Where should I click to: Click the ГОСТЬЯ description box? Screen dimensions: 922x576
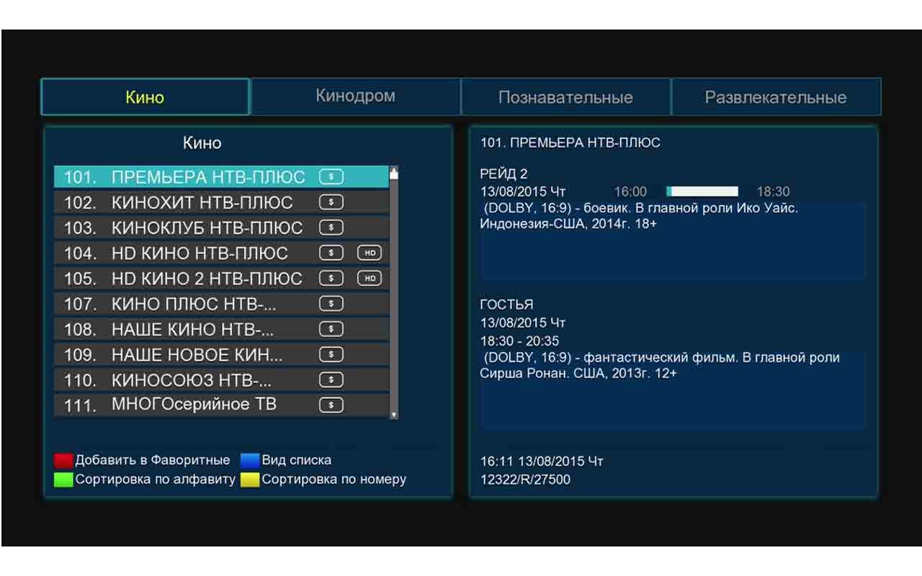[673, 390]
